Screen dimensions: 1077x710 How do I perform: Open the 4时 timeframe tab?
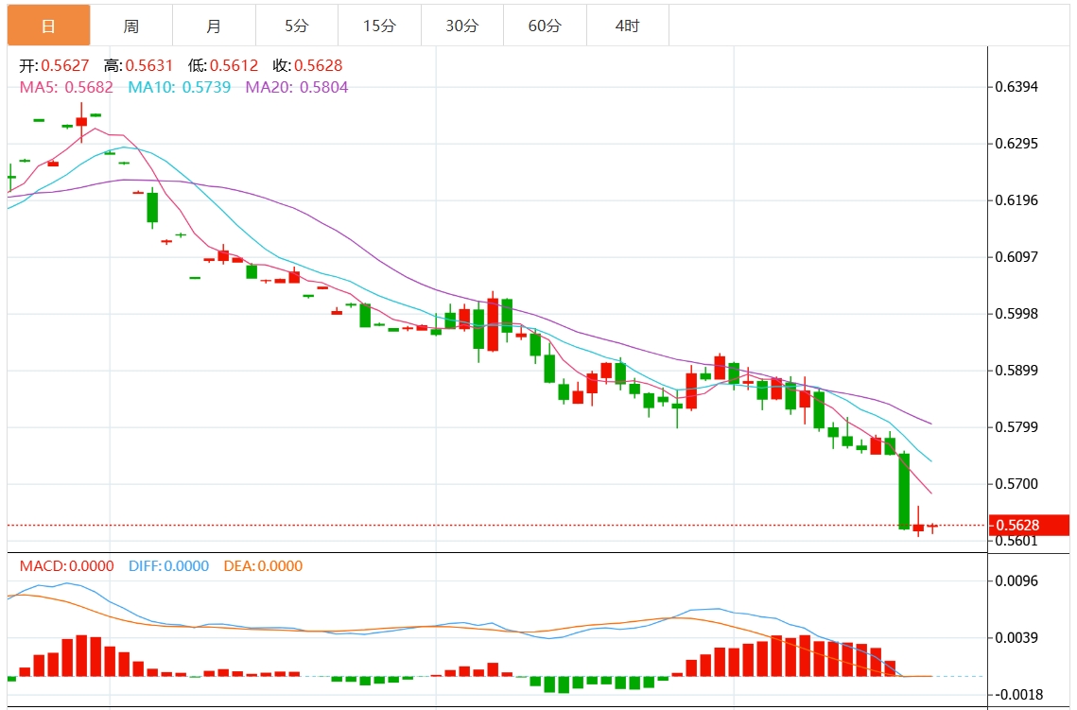click(628, 26)
